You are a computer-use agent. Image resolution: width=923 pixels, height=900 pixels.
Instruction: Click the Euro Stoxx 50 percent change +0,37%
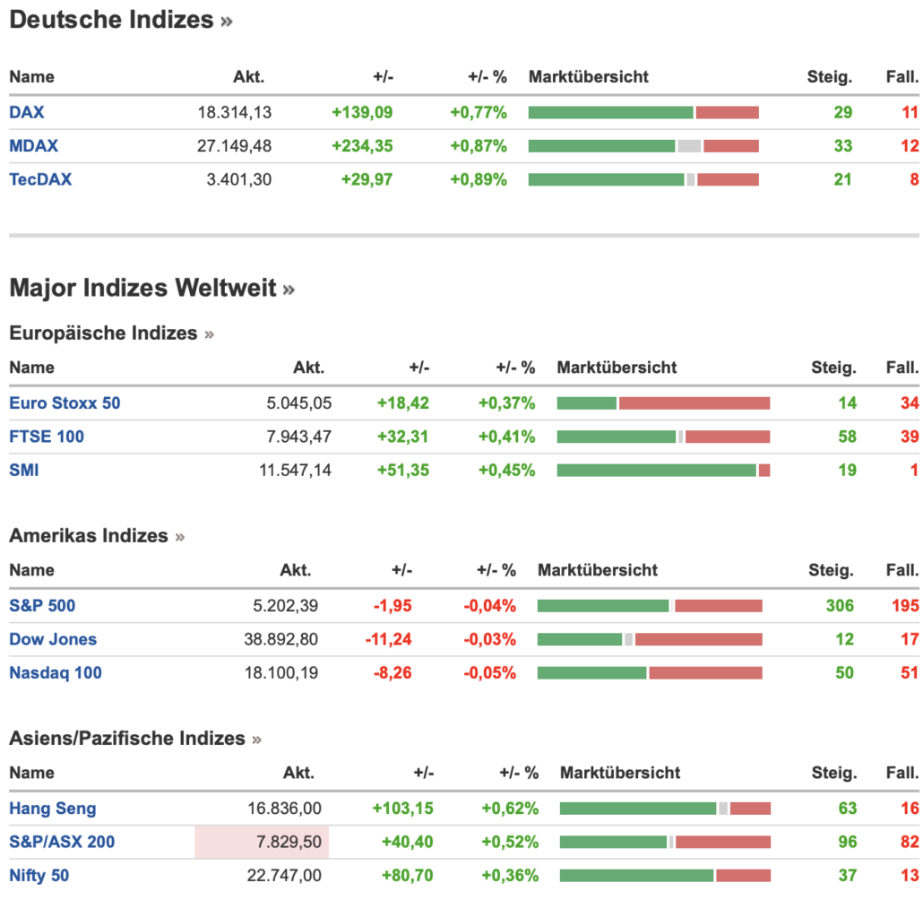pos(507,402)
